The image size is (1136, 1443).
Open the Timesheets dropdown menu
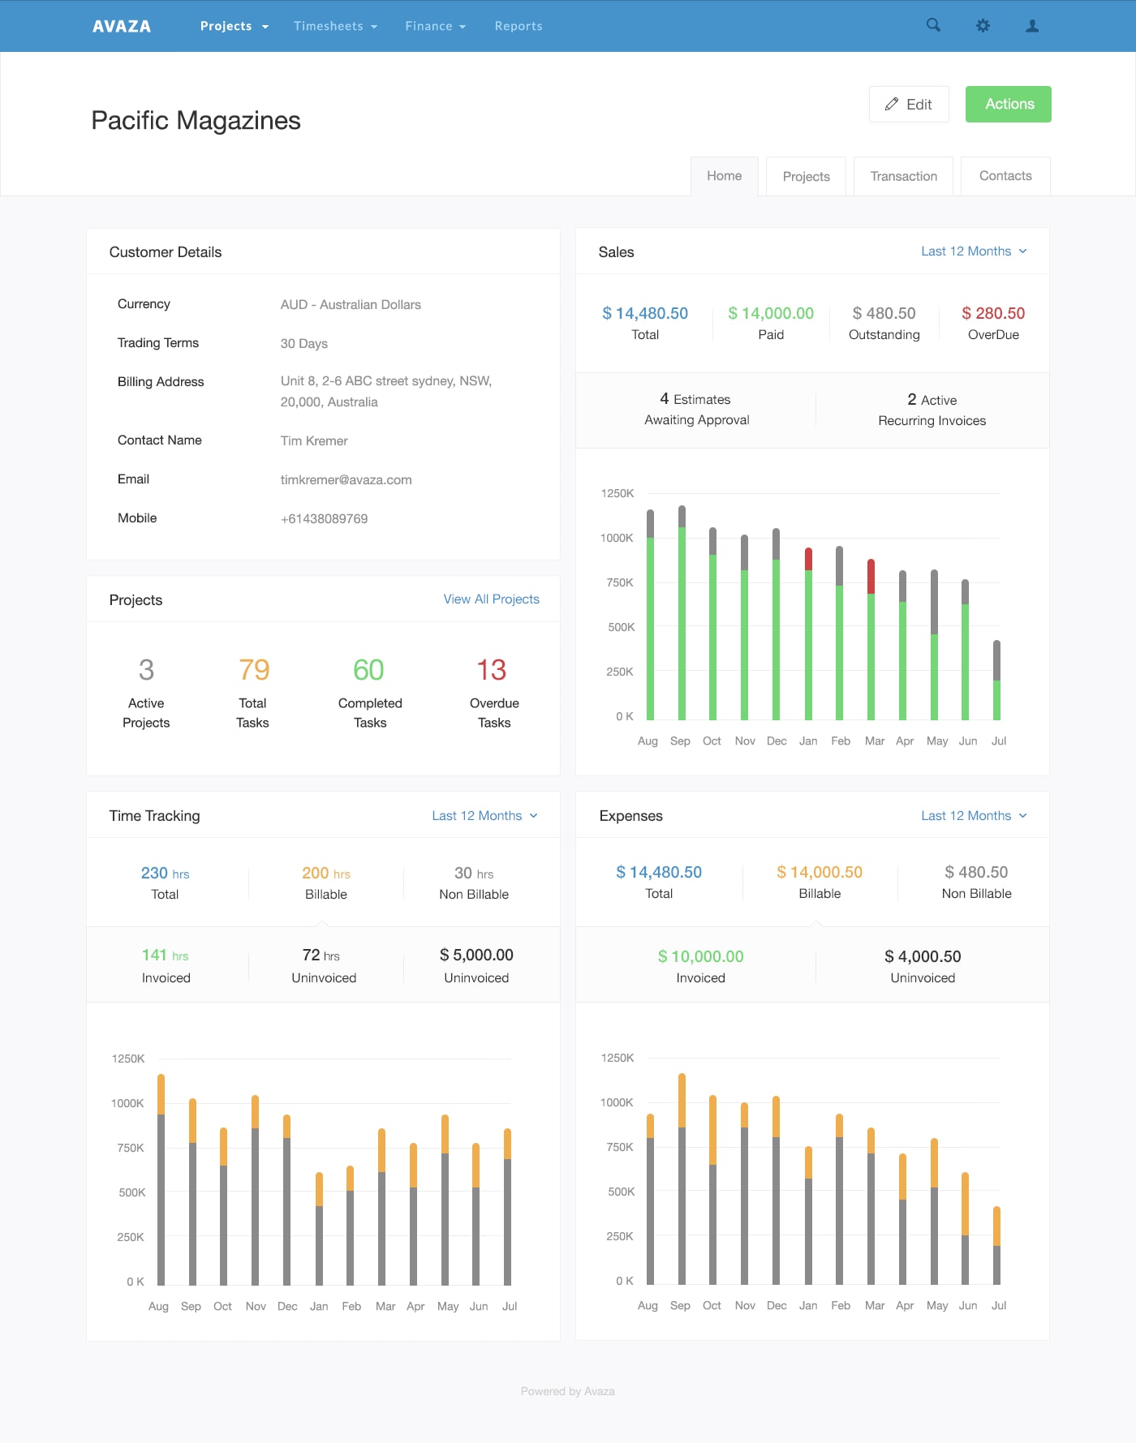pos(335,26)
